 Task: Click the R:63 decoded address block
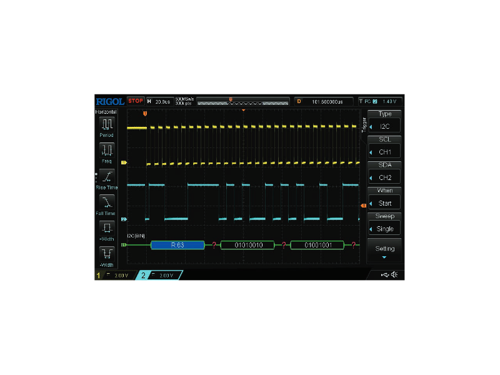tap(177, 245)
